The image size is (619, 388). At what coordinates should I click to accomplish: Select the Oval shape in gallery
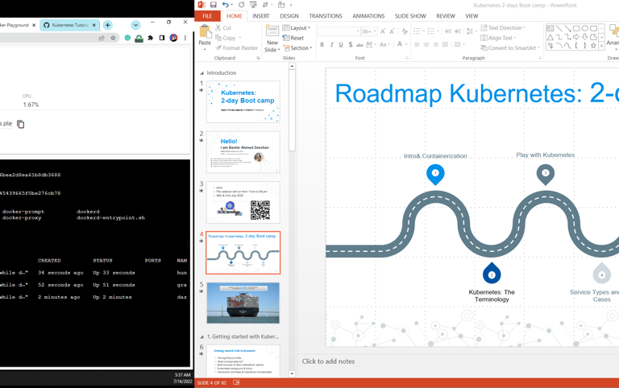click(x=584, y=28)
